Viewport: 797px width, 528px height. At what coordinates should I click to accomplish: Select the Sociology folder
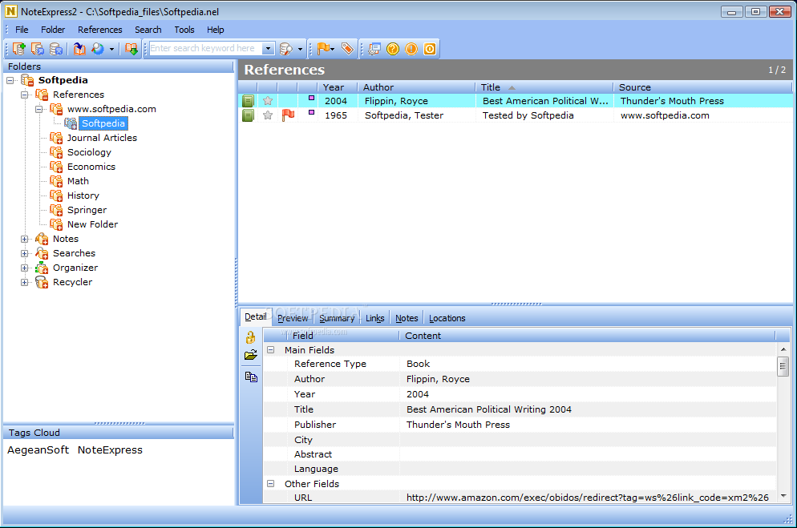pos(89,152)
